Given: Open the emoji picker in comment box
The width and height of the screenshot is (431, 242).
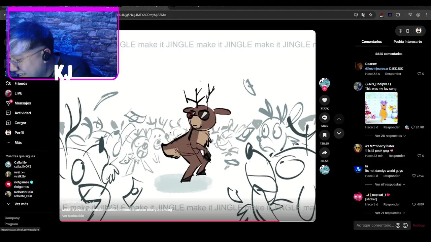Looking at the screenshot, I should [405, 226].
